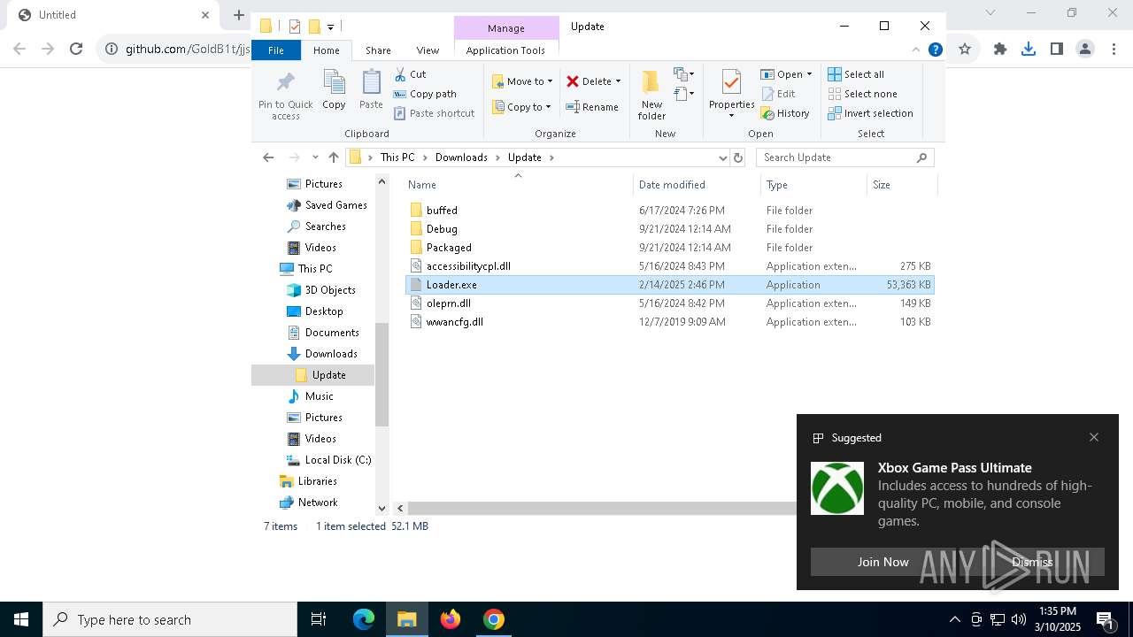Bookmark this page with star icon

coord(965,50)
